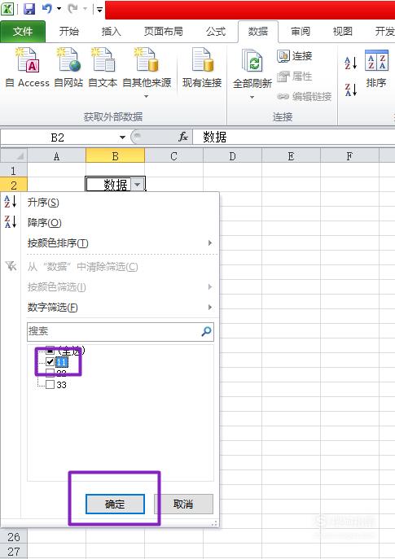Toggle the (全选) checkbox
395x559 pixels.
tap(50, 351)
